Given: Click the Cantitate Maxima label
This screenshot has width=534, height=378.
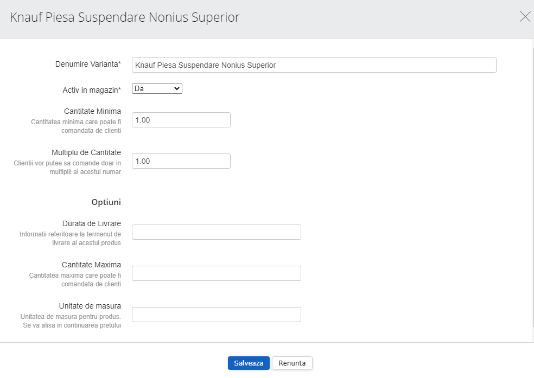Looking at the screenshot, I should coord(91,265).
